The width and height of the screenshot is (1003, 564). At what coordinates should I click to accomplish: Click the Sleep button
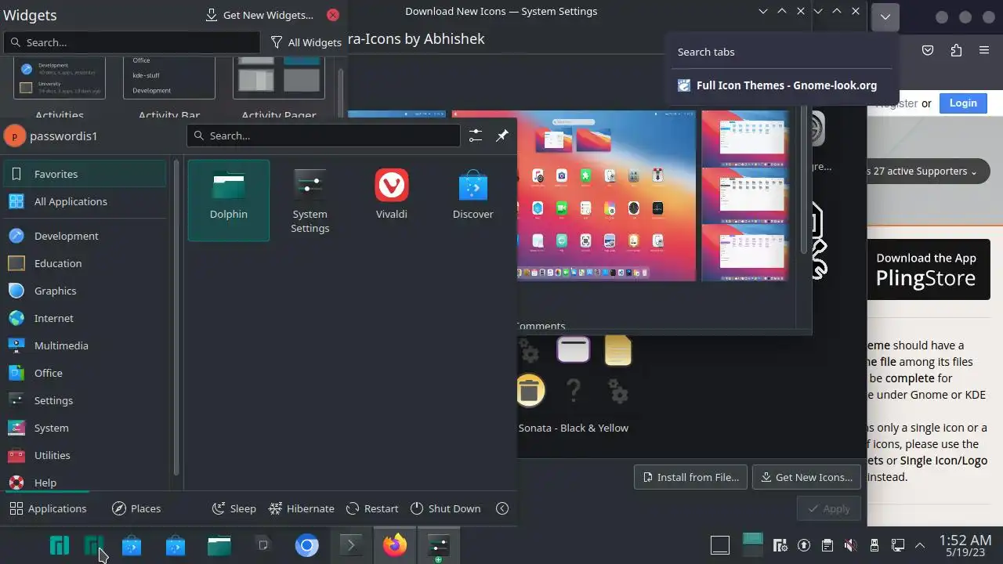coord(234,508)
